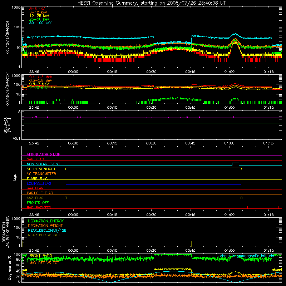Click the peak of the 50-100 keV bump
286x286 pixels.
click(236, 34)
